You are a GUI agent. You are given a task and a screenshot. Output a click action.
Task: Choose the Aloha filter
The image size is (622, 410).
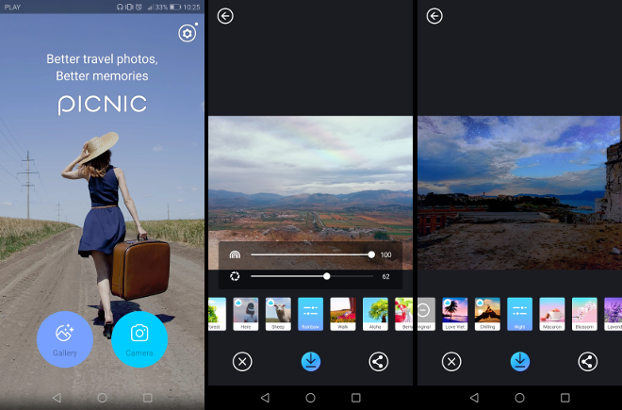(375, 313)
